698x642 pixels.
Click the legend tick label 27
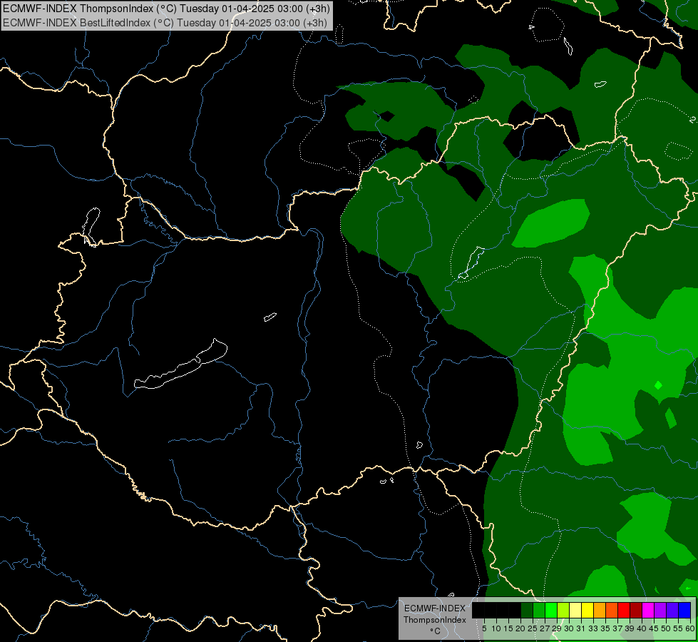point(545,628)
